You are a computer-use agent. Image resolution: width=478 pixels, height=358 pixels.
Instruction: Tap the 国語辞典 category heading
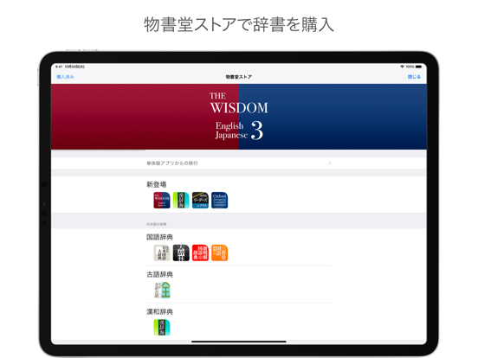pos(159,237)
